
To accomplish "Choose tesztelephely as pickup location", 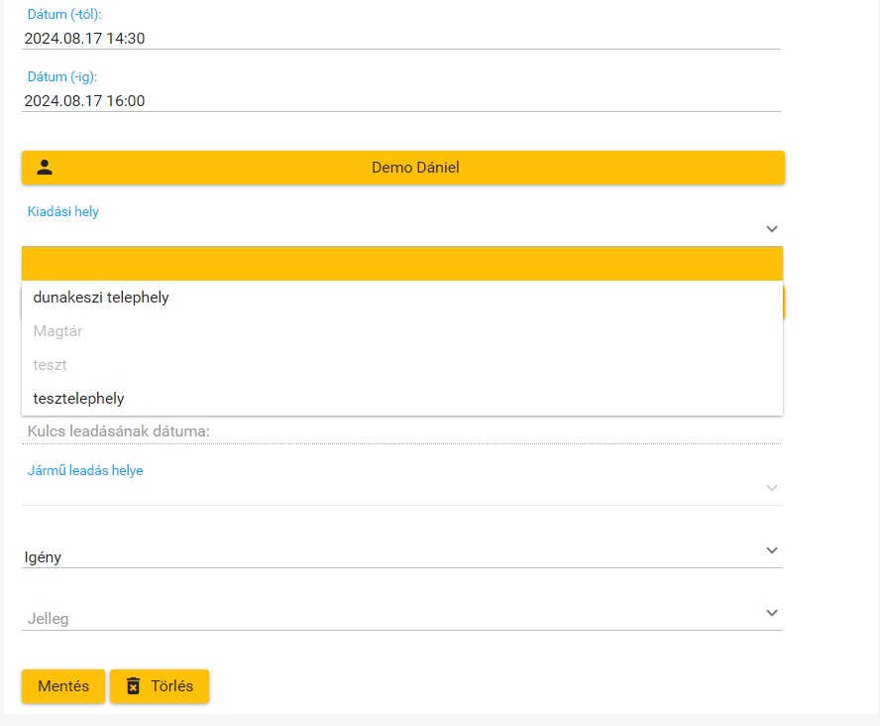I will 78,399.
